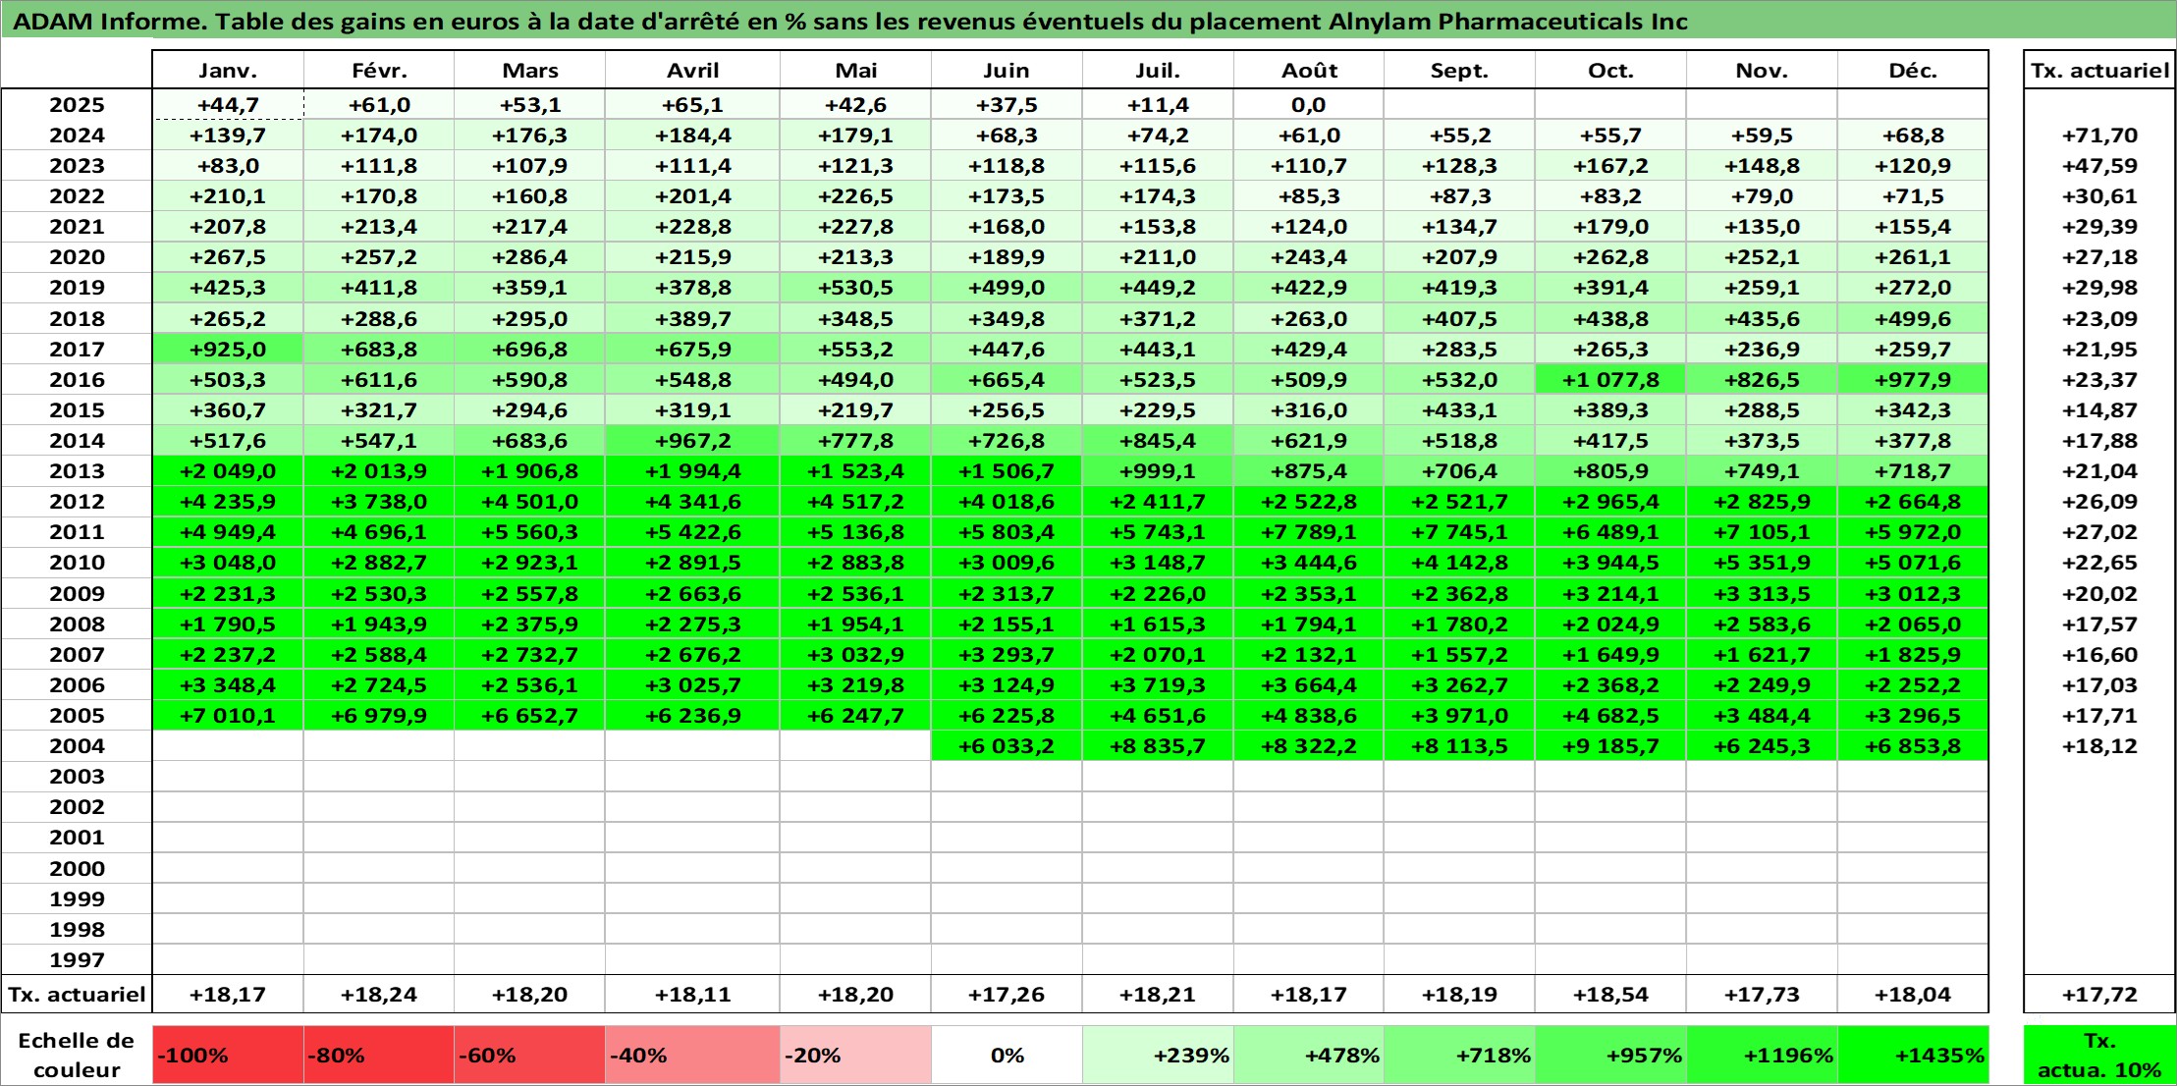Click bottom-row value +17,26 for Juin
The width and height of the screenshot is (2177, 1086).
[1007, 994]
